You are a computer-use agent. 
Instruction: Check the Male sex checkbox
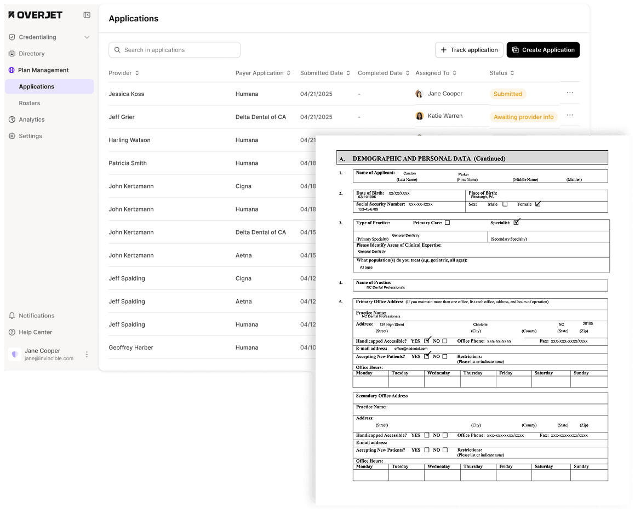(505, 204)
